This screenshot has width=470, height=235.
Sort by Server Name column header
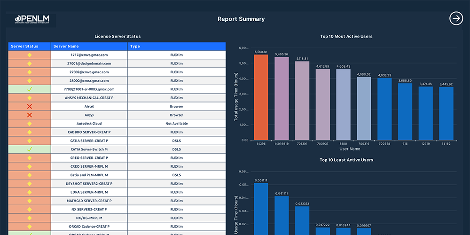click(x=66, y=46)
